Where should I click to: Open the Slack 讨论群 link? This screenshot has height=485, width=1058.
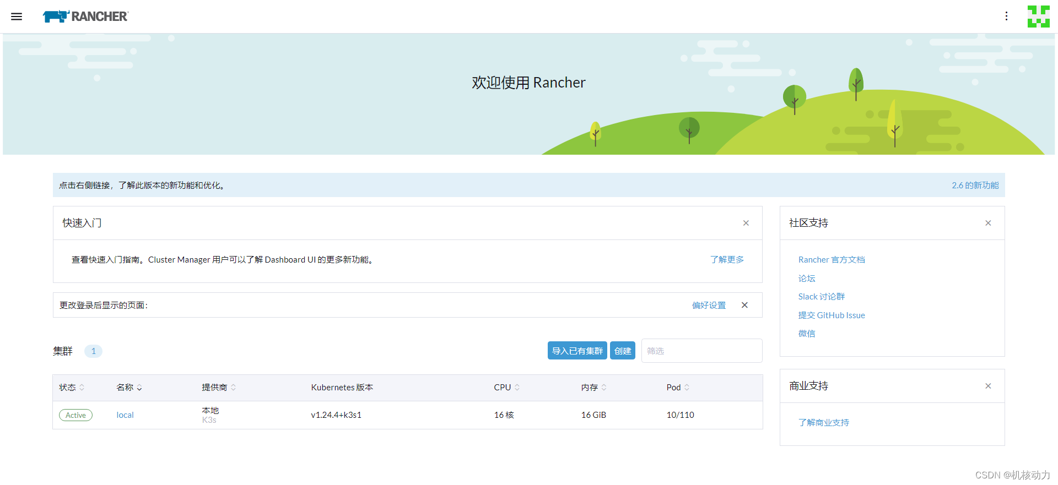(822, 297)
